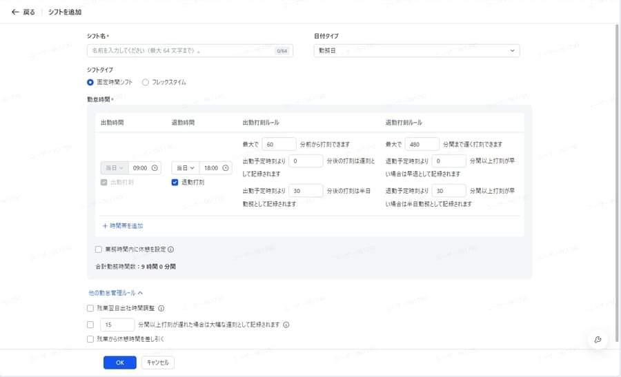621x377 pixels.
Task: Select 固定時間シフト radio button
Action: coord(90,82)
